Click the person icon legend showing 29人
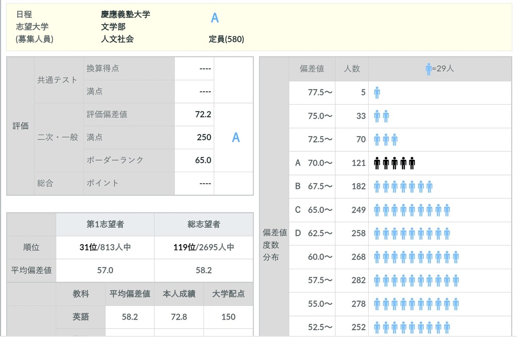The image size is (517, 337). 440,68
